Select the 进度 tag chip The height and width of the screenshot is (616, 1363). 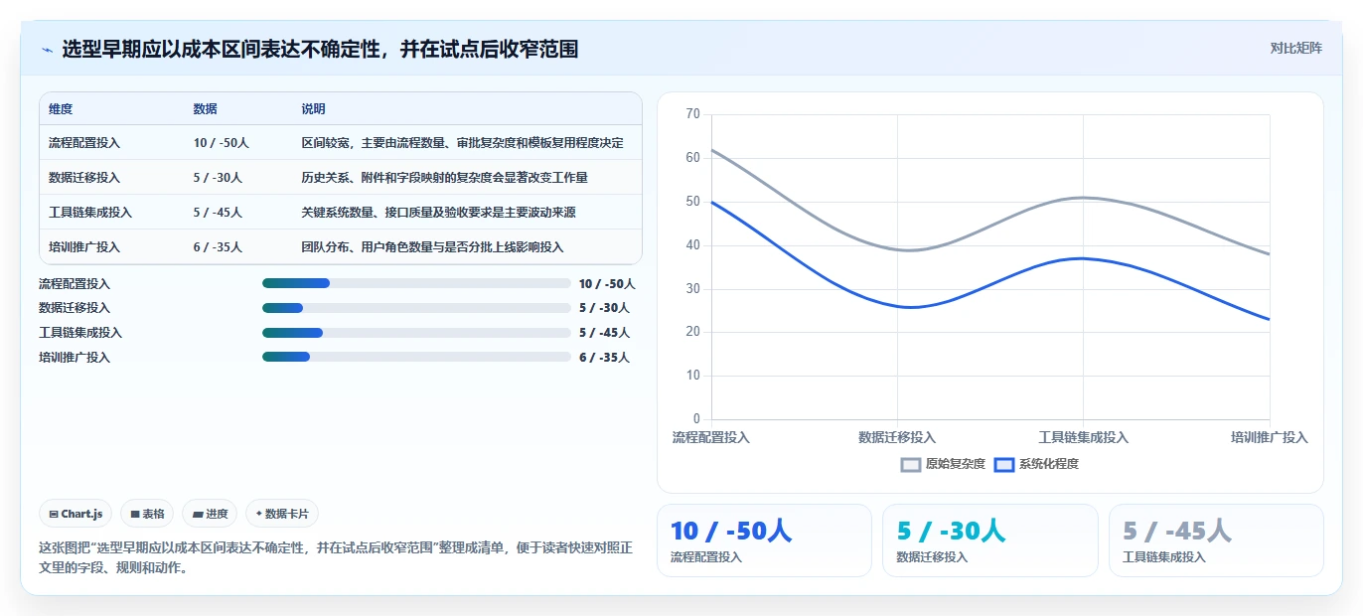[x=210, y=514]
